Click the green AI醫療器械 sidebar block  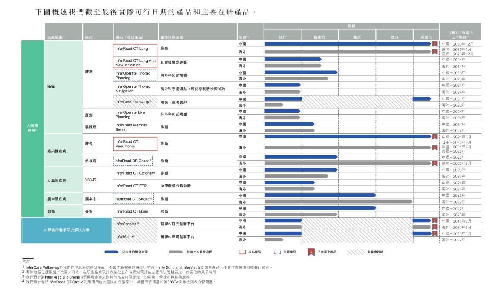32,129
